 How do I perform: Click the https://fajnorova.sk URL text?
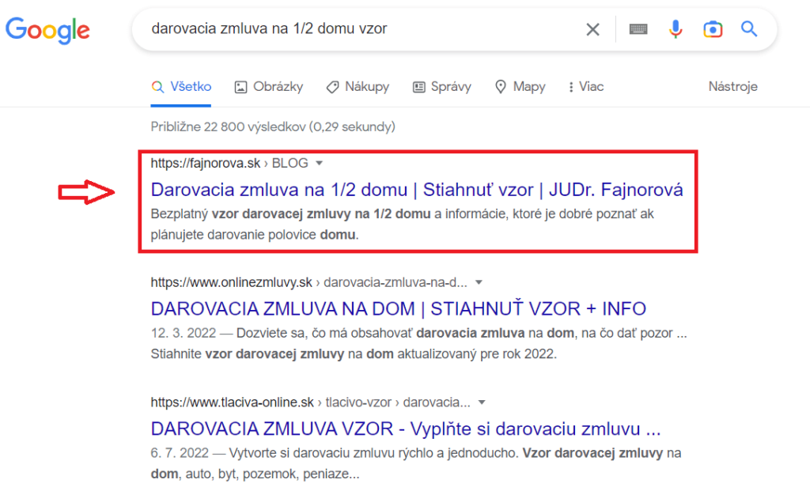(206, 163)
